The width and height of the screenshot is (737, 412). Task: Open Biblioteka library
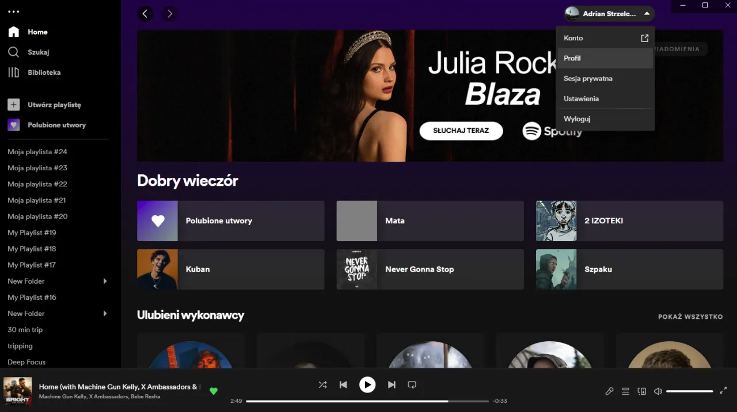click(x=34, y=73)
